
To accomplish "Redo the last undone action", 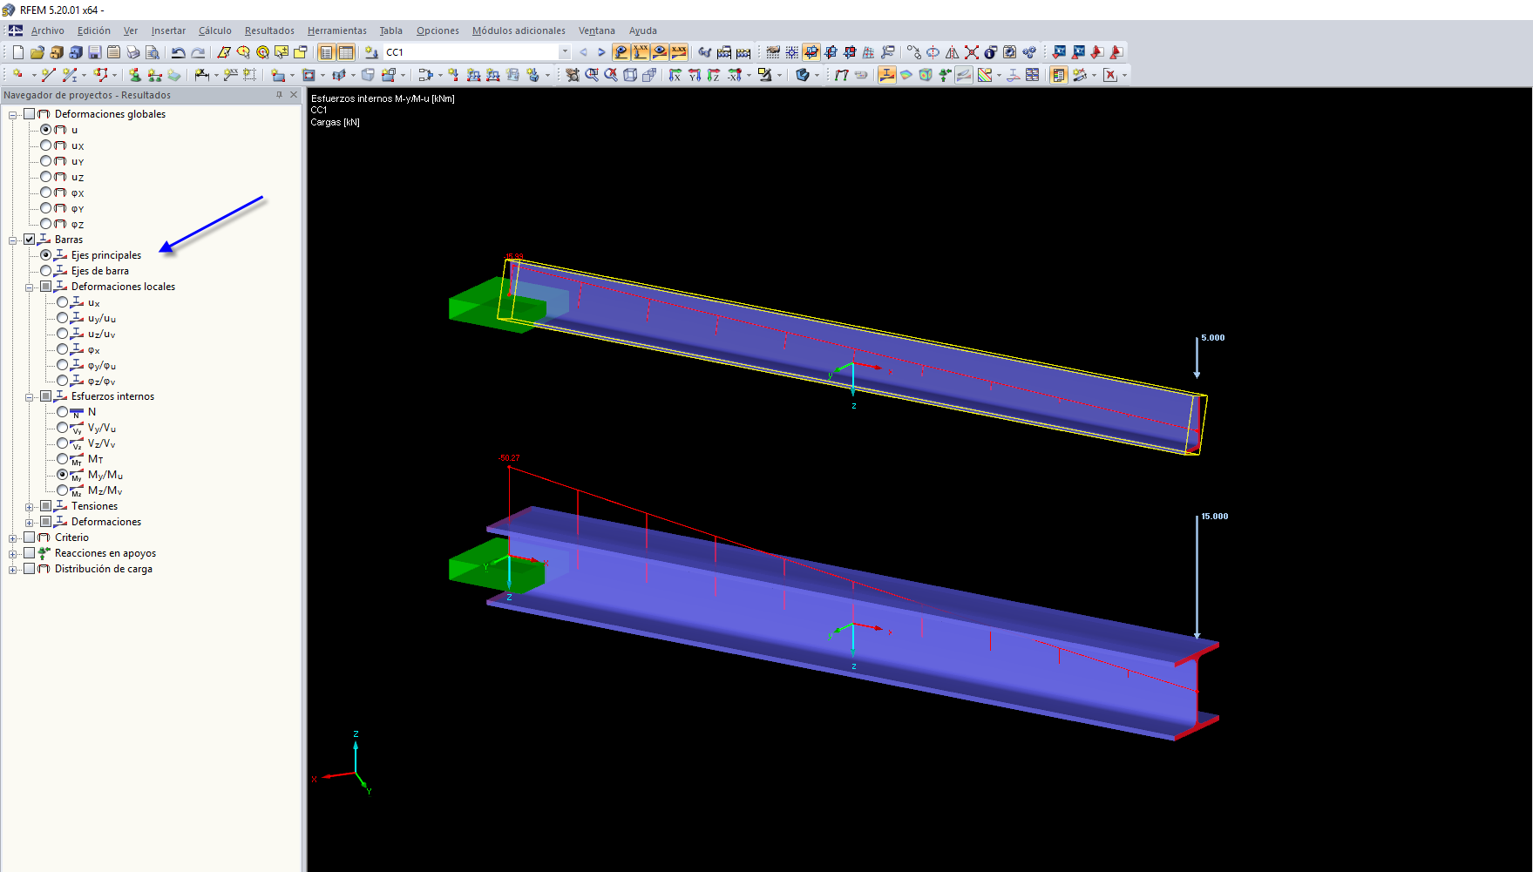I will pos(198,52).
